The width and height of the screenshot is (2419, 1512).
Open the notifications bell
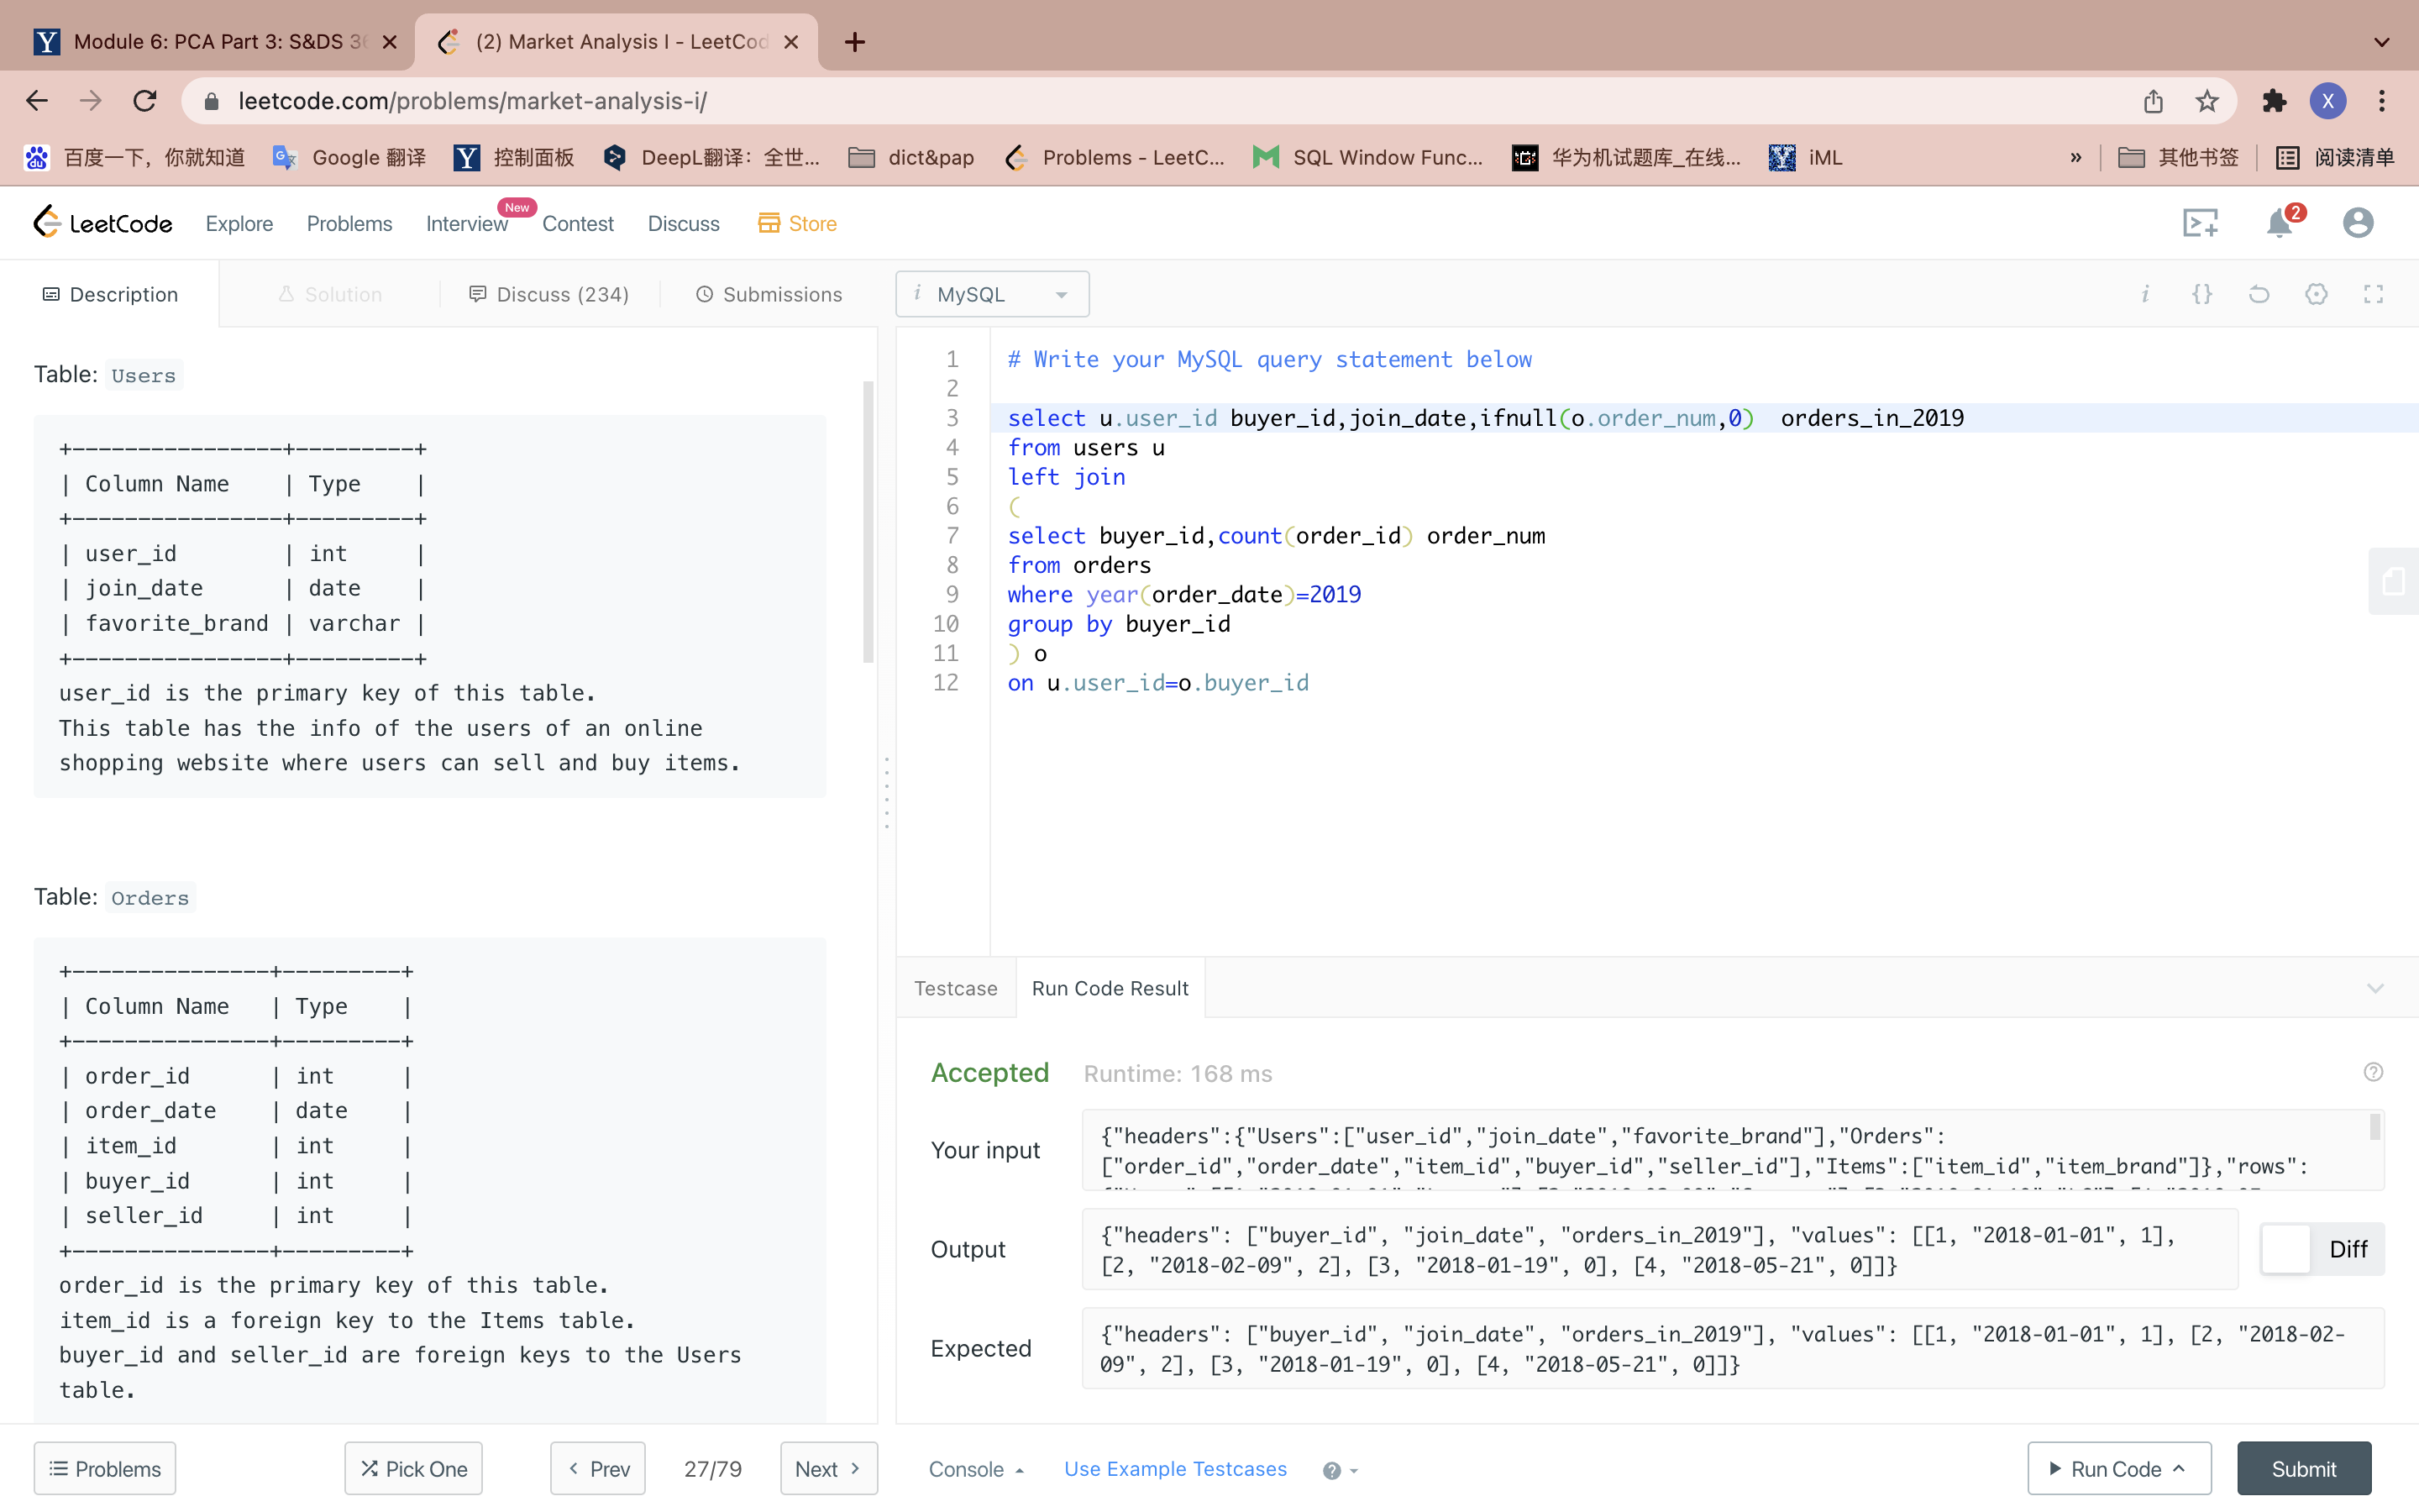coord(2279,223)
